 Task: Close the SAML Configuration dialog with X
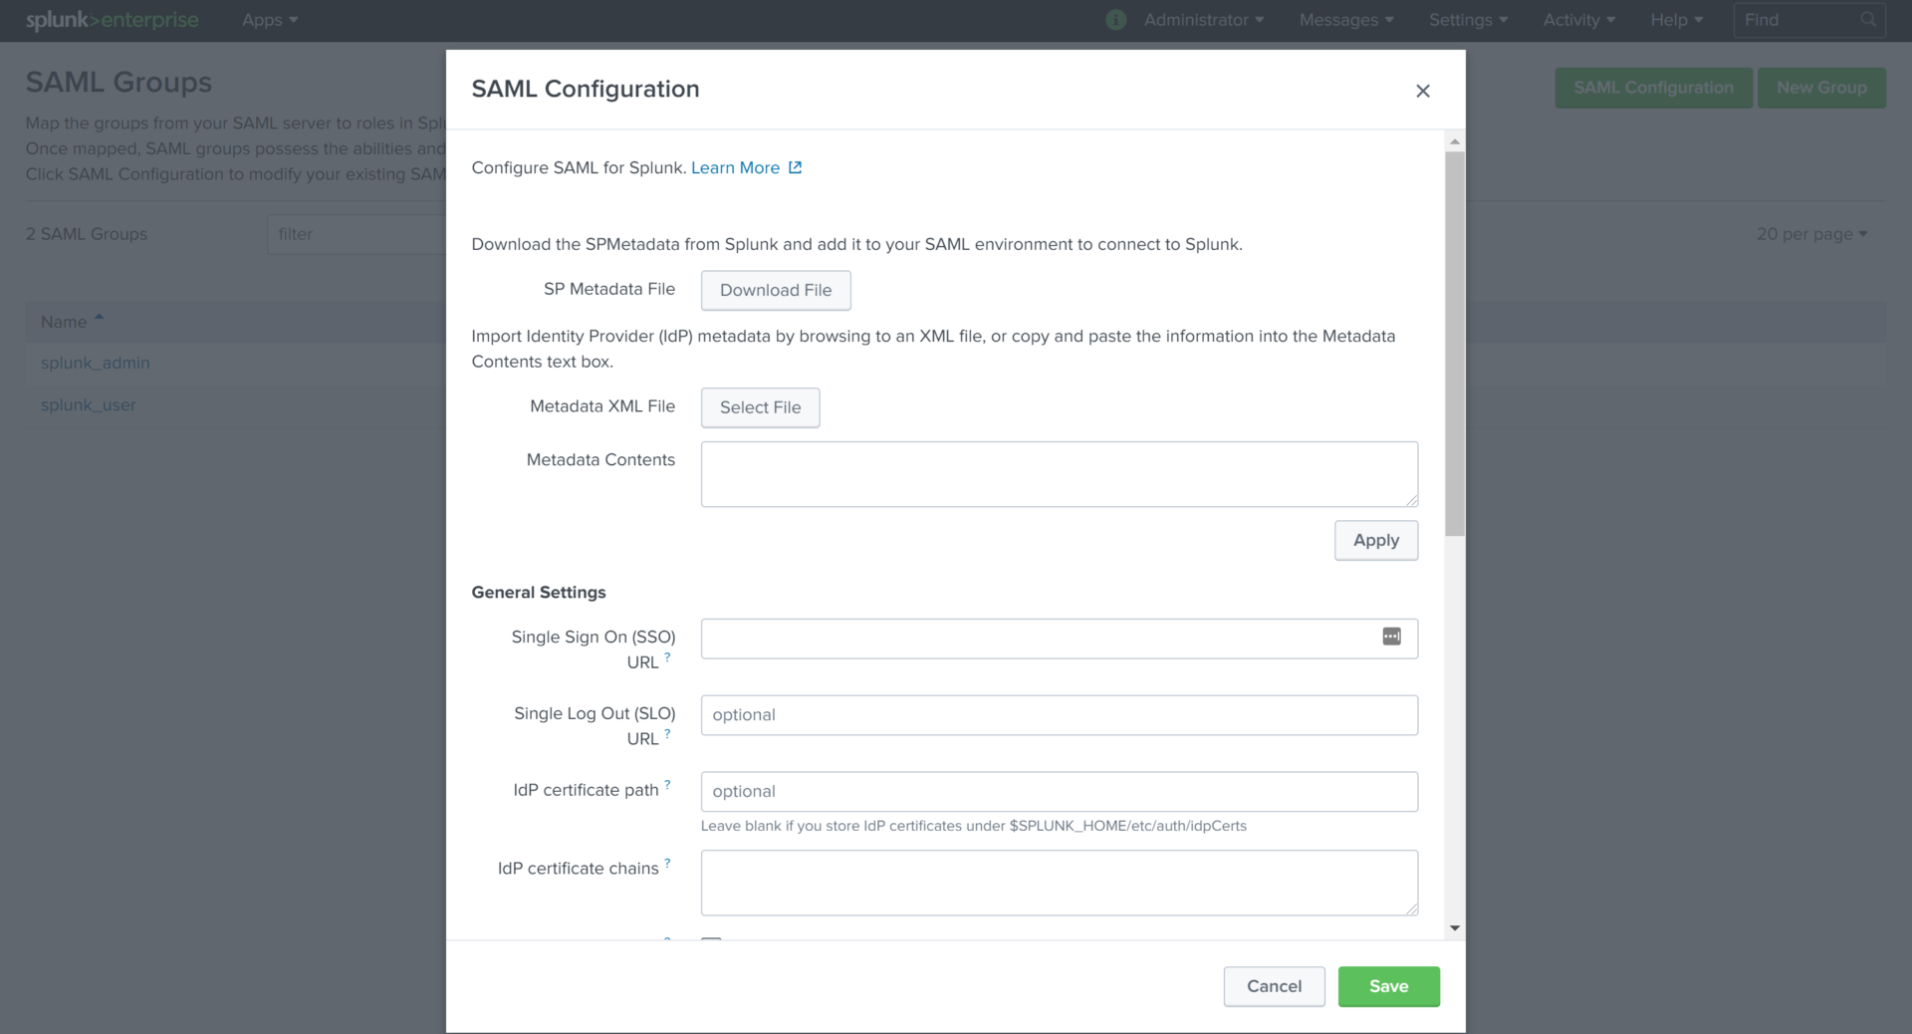(1422, 91)
